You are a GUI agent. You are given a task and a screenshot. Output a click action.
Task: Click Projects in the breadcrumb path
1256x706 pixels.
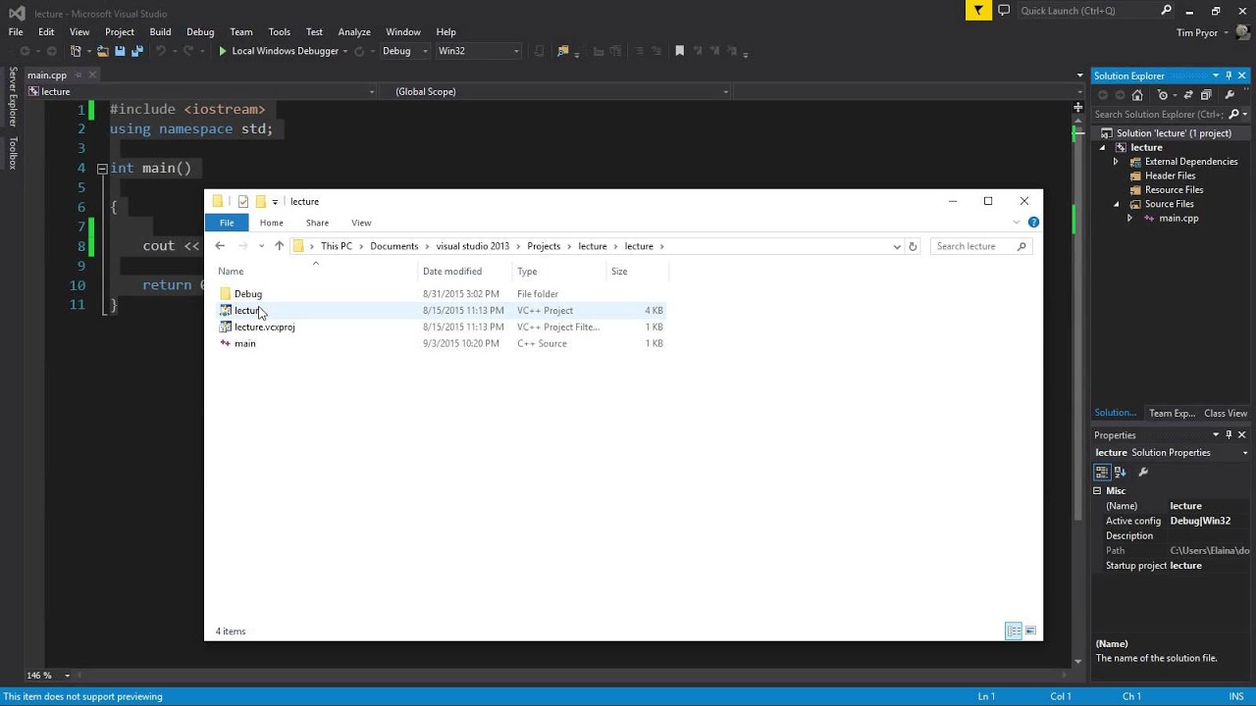click(x=544, y=246)
